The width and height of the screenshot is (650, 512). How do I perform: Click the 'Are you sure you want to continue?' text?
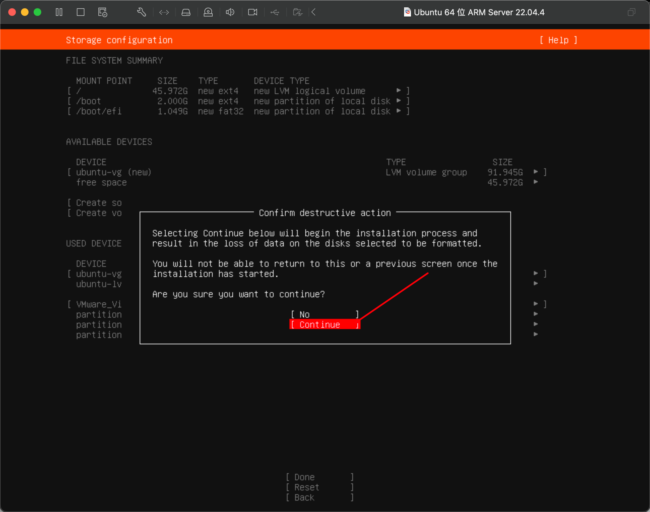pyautogui.click(x=238, y=294)
